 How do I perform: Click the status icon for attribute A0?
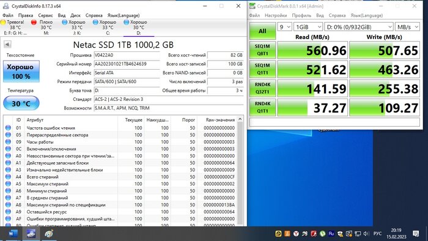8,156
